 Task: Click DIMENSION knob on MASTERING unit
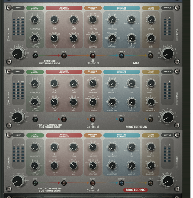point(151,165)
